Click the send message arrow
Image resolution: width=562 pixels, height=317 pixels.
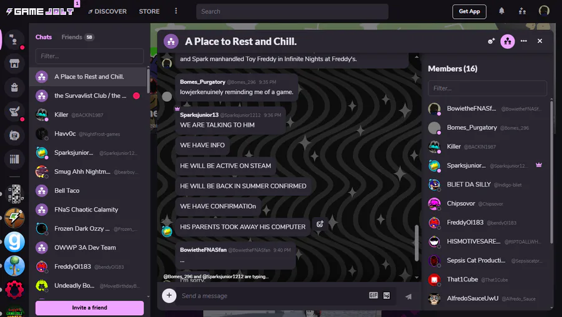[408, 296]
